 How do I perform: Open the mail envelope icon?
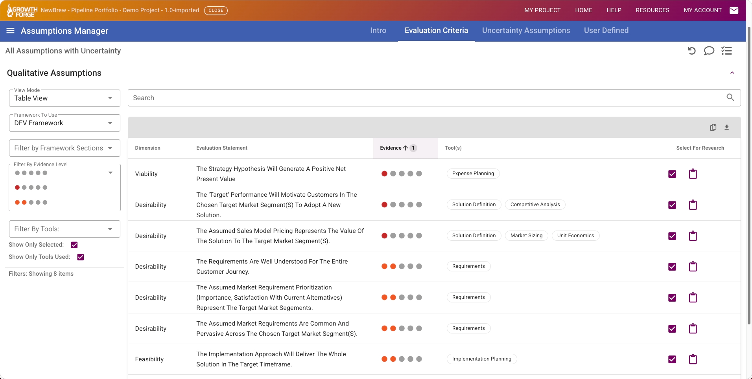[734, 10]
